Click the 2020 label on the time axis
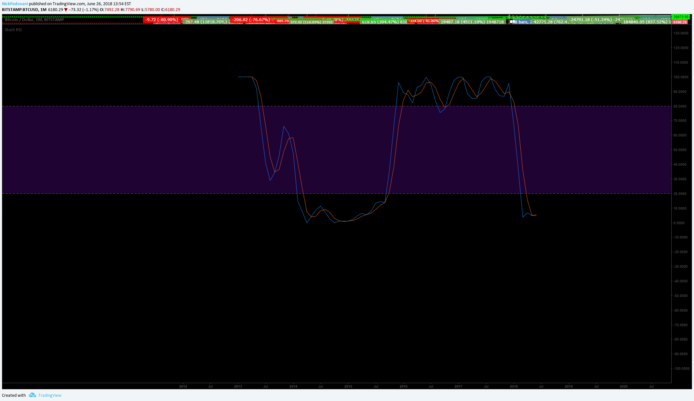 tap(624, 386)
